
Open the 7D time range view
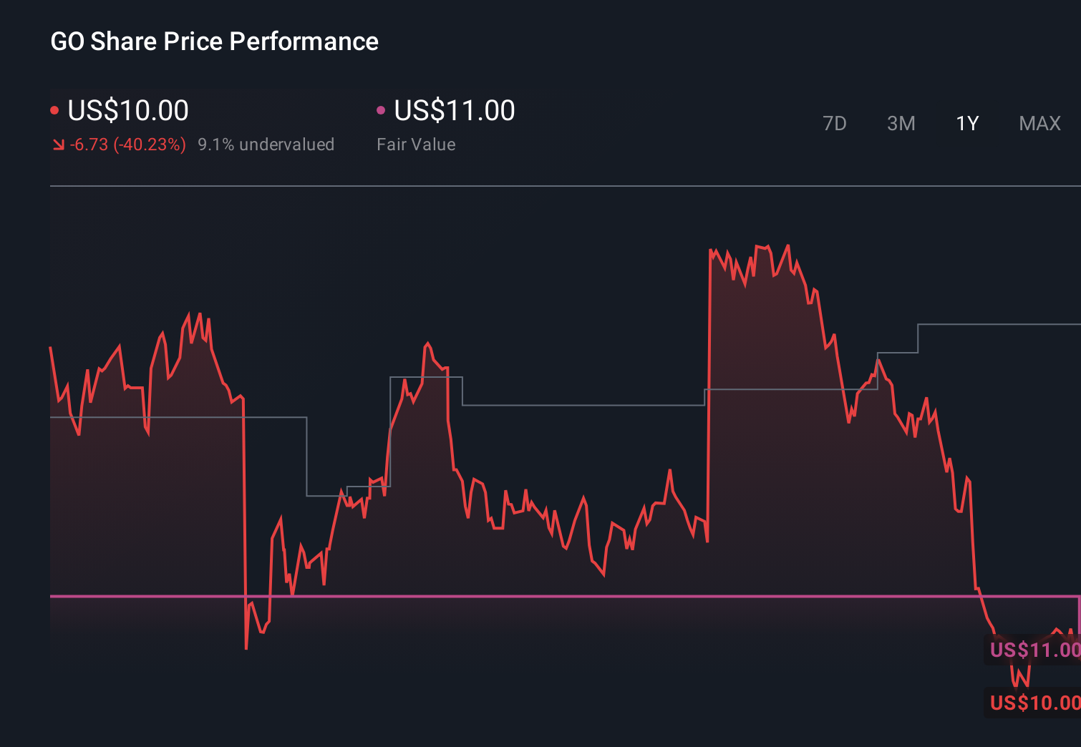pyautogui.click(x=835, y=123)
